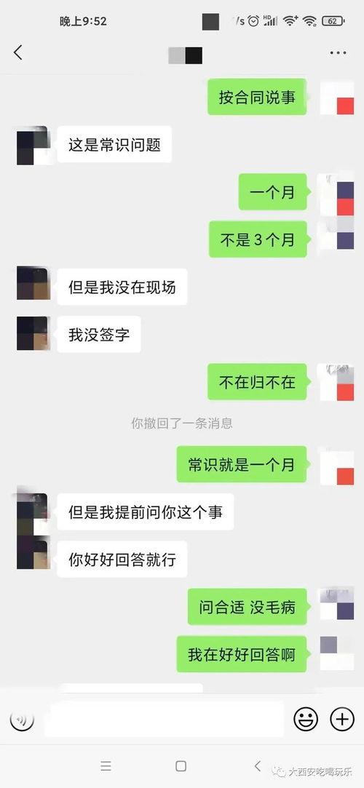Select the message 但是我没在现场
This screenshot has width=364, height=788.
click(x=122, y=287)
